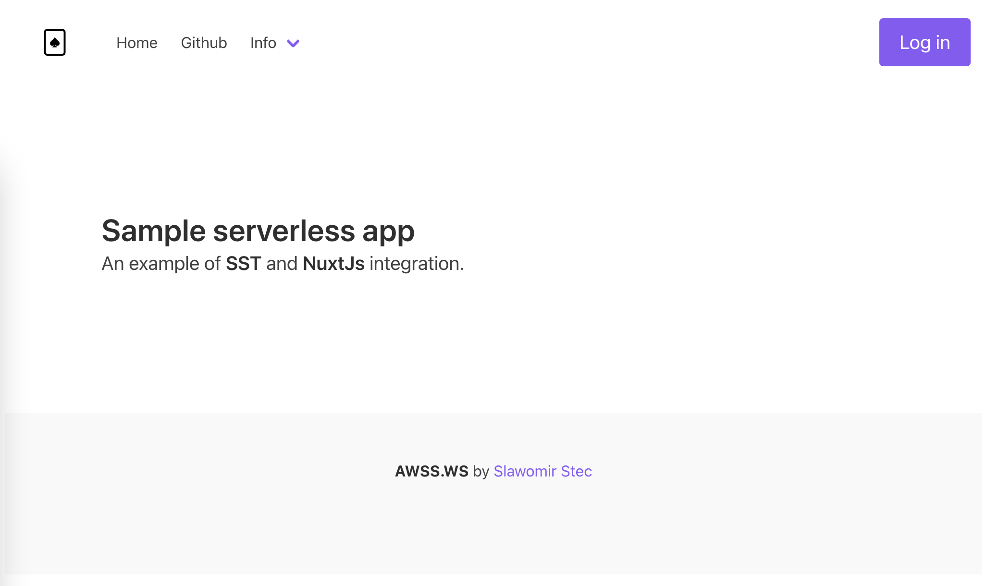Click the Info label text
Screen dimensions: 986x586
pos(263,43)
